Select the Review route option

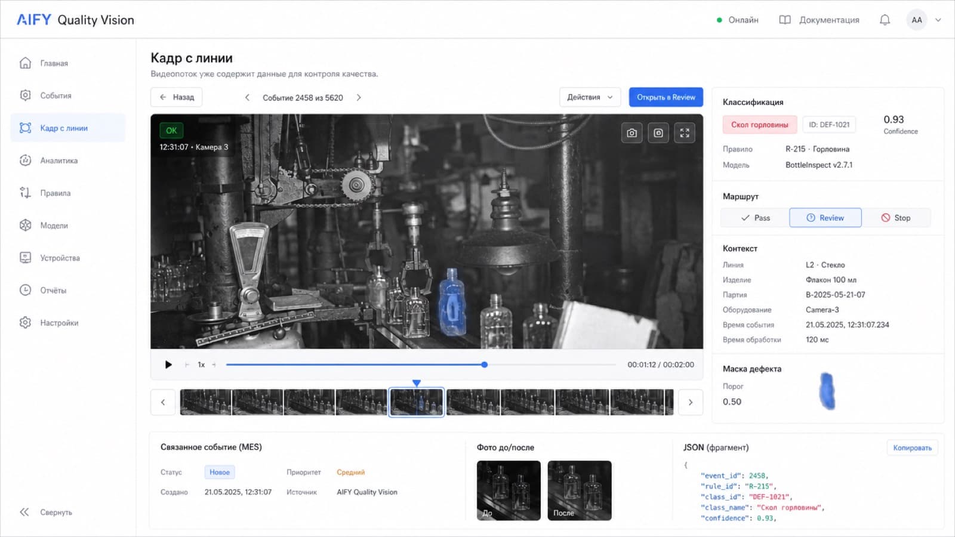(825, 218)
